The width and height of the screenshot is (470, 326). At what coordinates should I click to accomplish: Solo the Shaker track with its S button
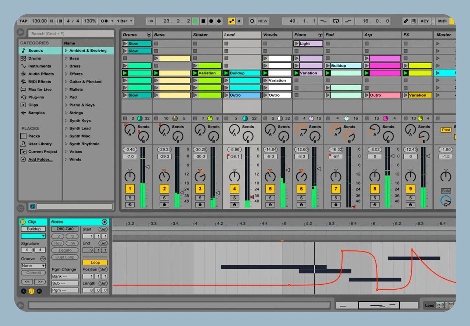point(200,198)
